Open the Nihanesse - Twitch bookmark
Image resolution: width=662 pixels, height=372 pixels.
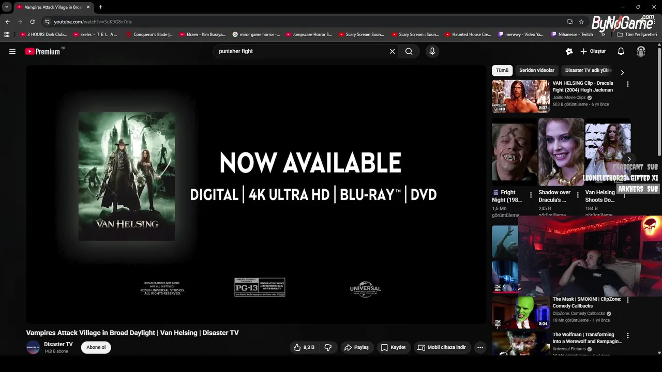572,35
